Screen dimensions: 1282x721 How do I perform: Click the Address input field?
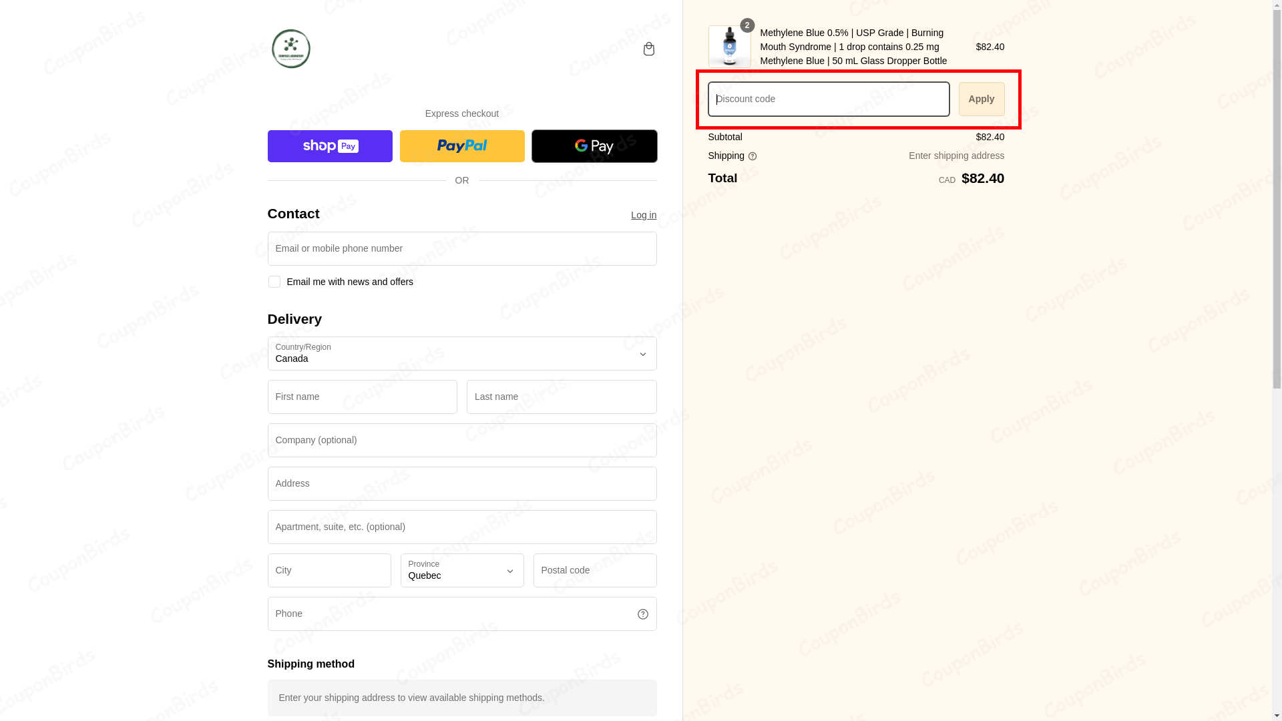pos(462,483)
